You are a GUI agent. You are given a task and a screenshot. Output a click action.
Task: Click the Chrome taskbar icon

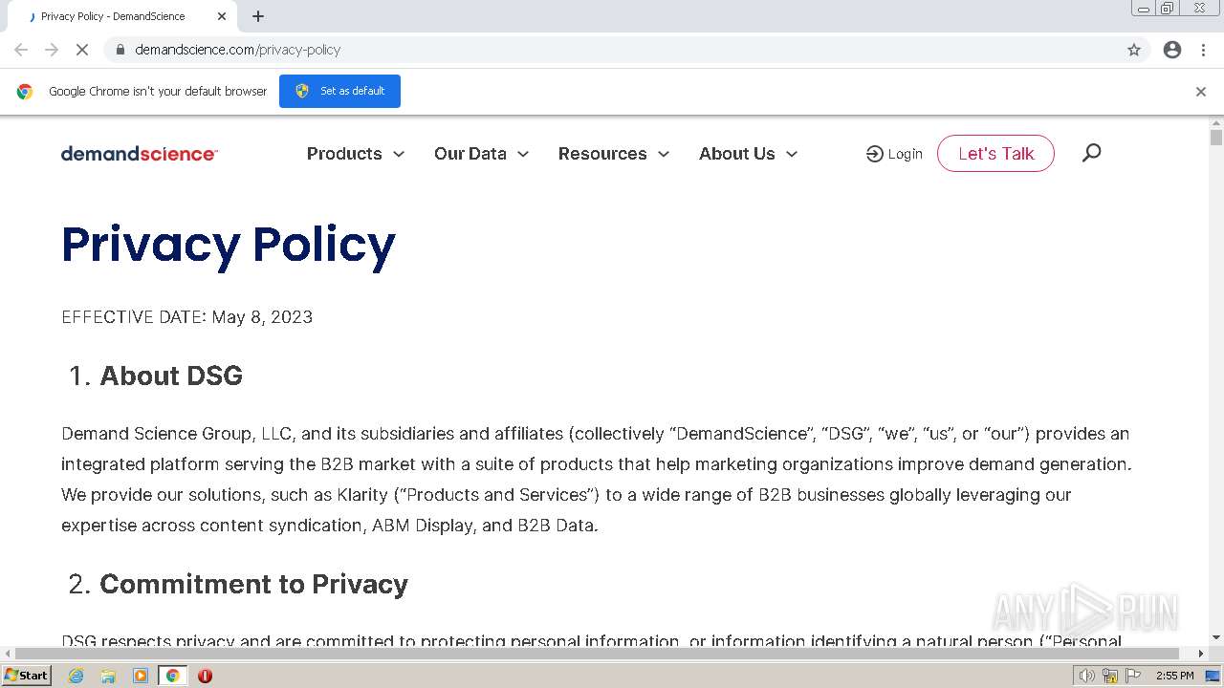[x=173, y=676]
